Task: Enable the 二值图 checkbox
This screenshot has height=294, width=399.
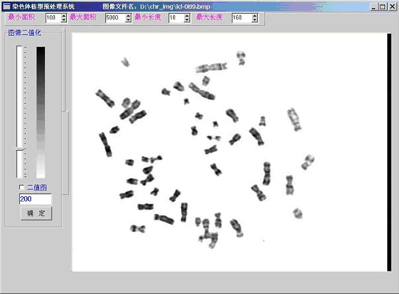Action: coord(23,188)
